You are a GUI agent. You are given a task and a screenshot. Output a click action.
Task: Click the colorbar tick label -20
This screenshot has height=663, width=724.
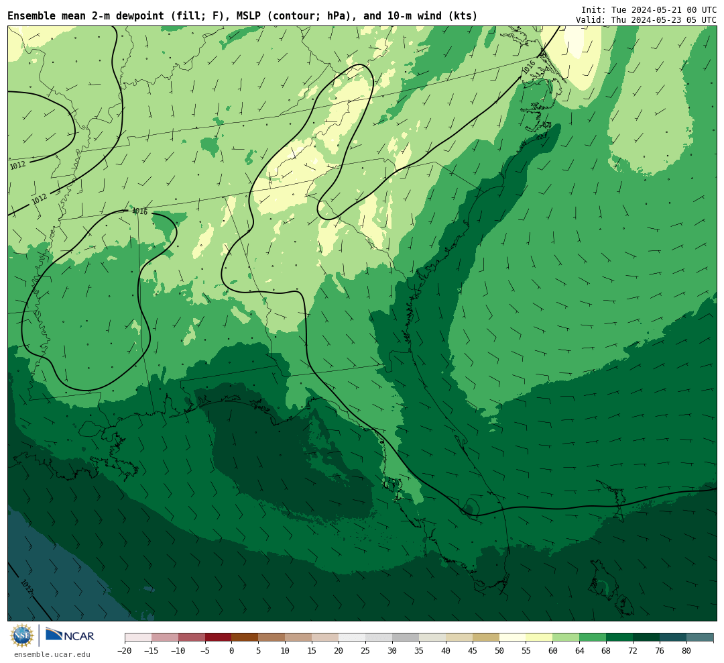coord(125,651)
